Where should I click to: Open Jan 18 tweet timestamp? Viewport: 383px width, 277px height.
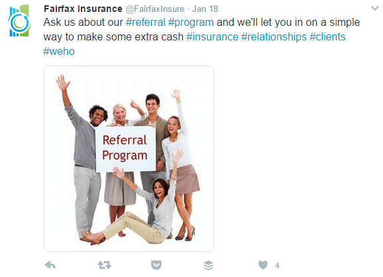pos(205,9)
